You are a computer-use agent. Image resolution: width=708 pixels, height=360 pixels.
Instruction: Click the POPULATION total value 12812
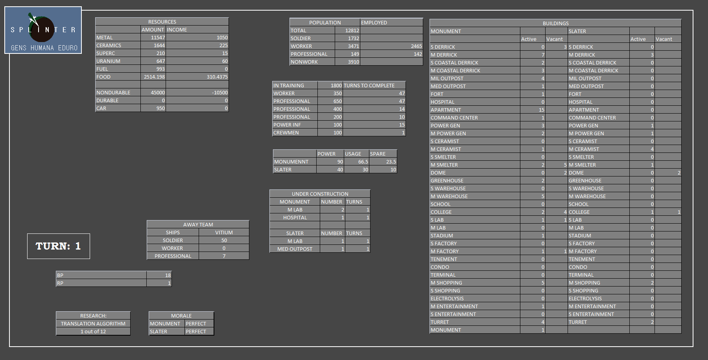[347, 31]
